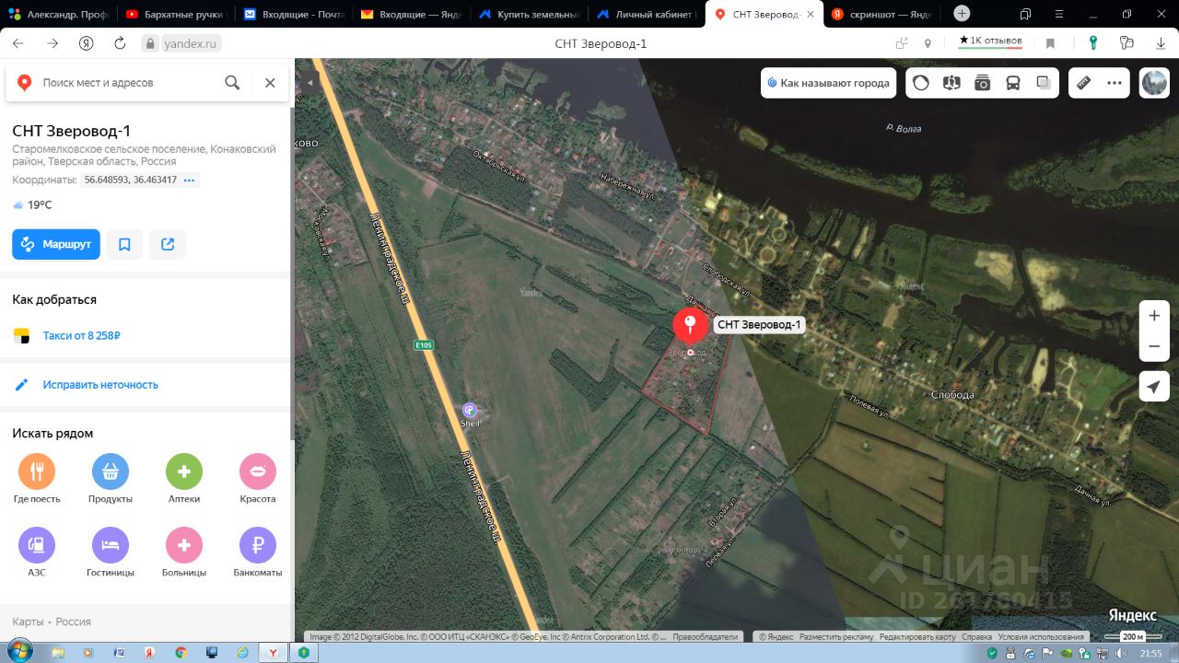Switch to 'скриншот — Яндекс' tab
1179x663 pixels.
tap(882, 14)
